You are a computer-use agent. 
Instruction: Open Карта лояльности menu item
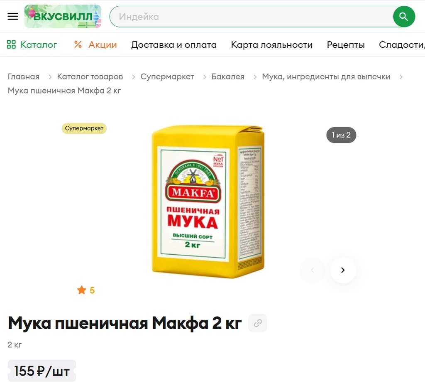coord(271,44)
